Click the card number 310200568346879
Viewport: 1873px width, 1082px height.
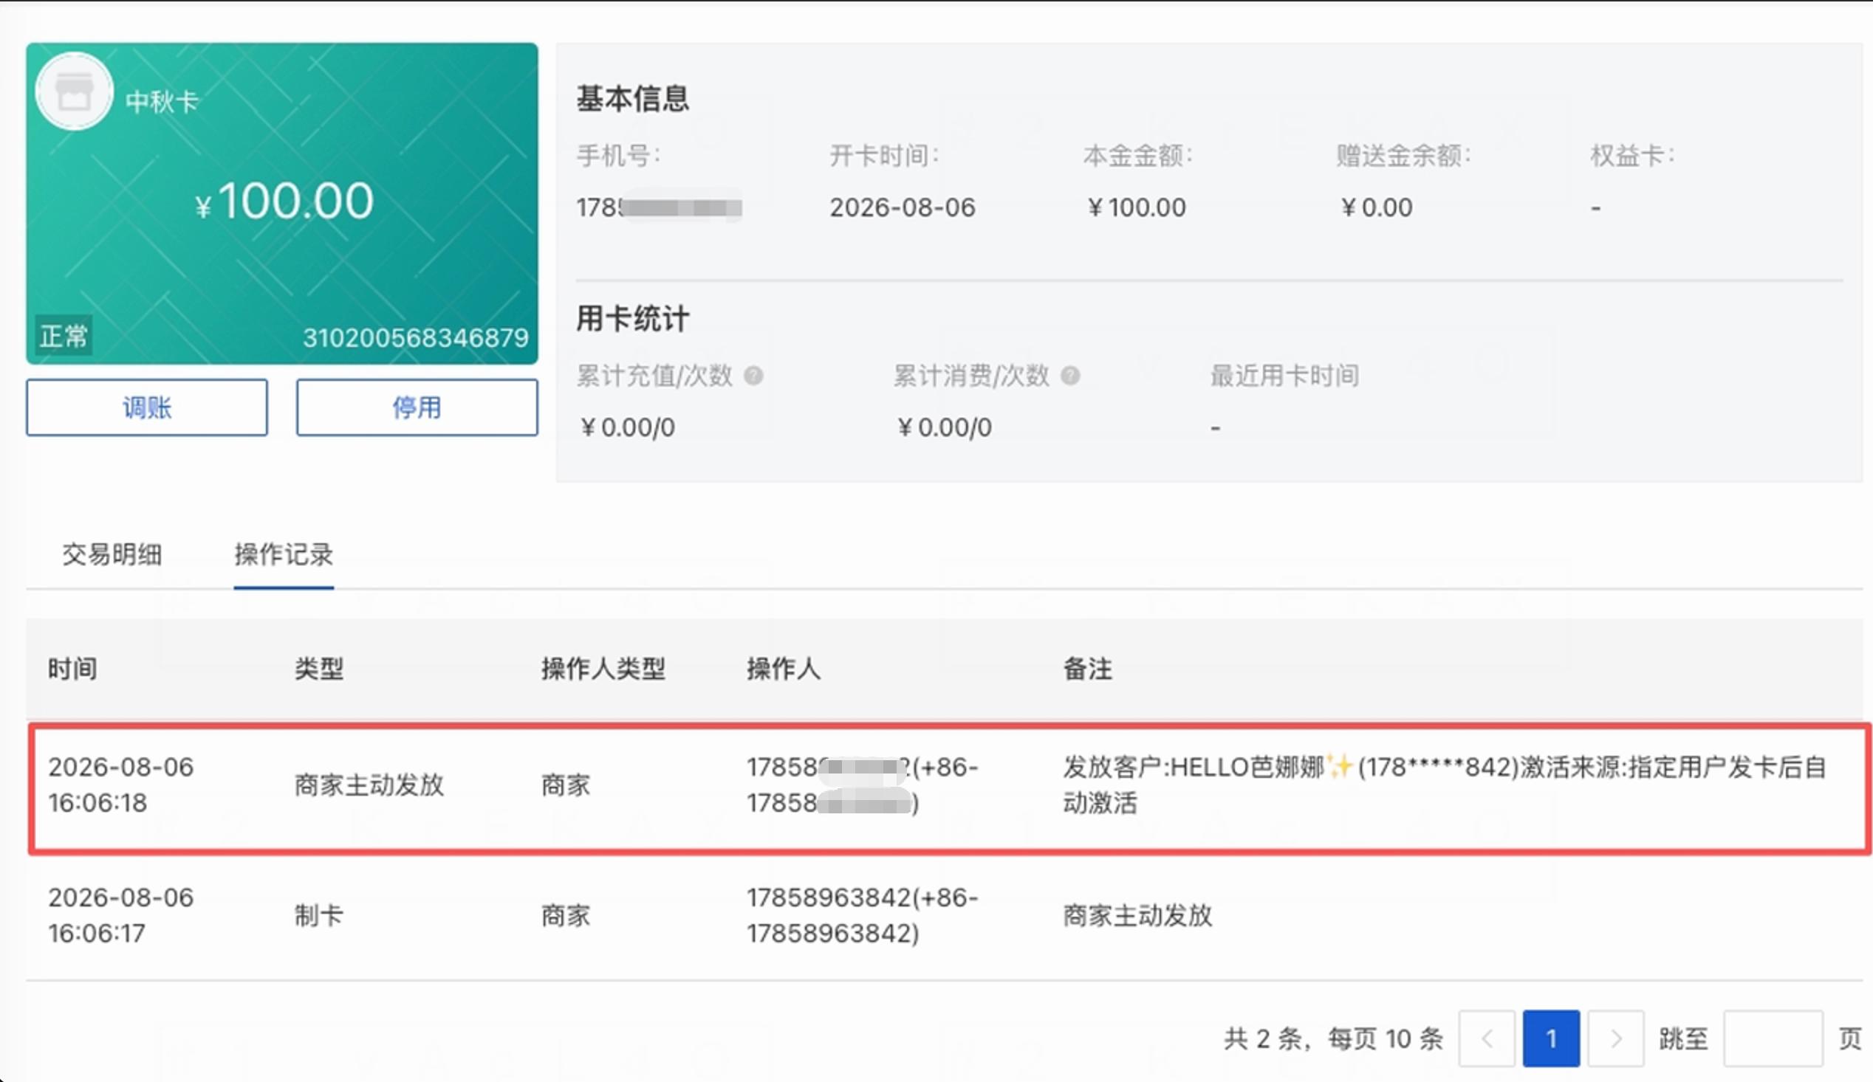tap(416, 338)
